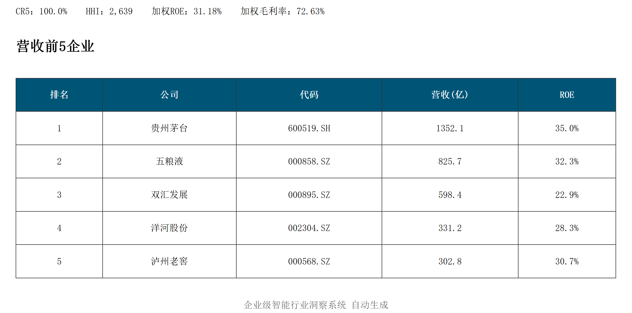Click the HHI: 2,639 metric
Screen dimensions: 632x313
tap(109, 11)
